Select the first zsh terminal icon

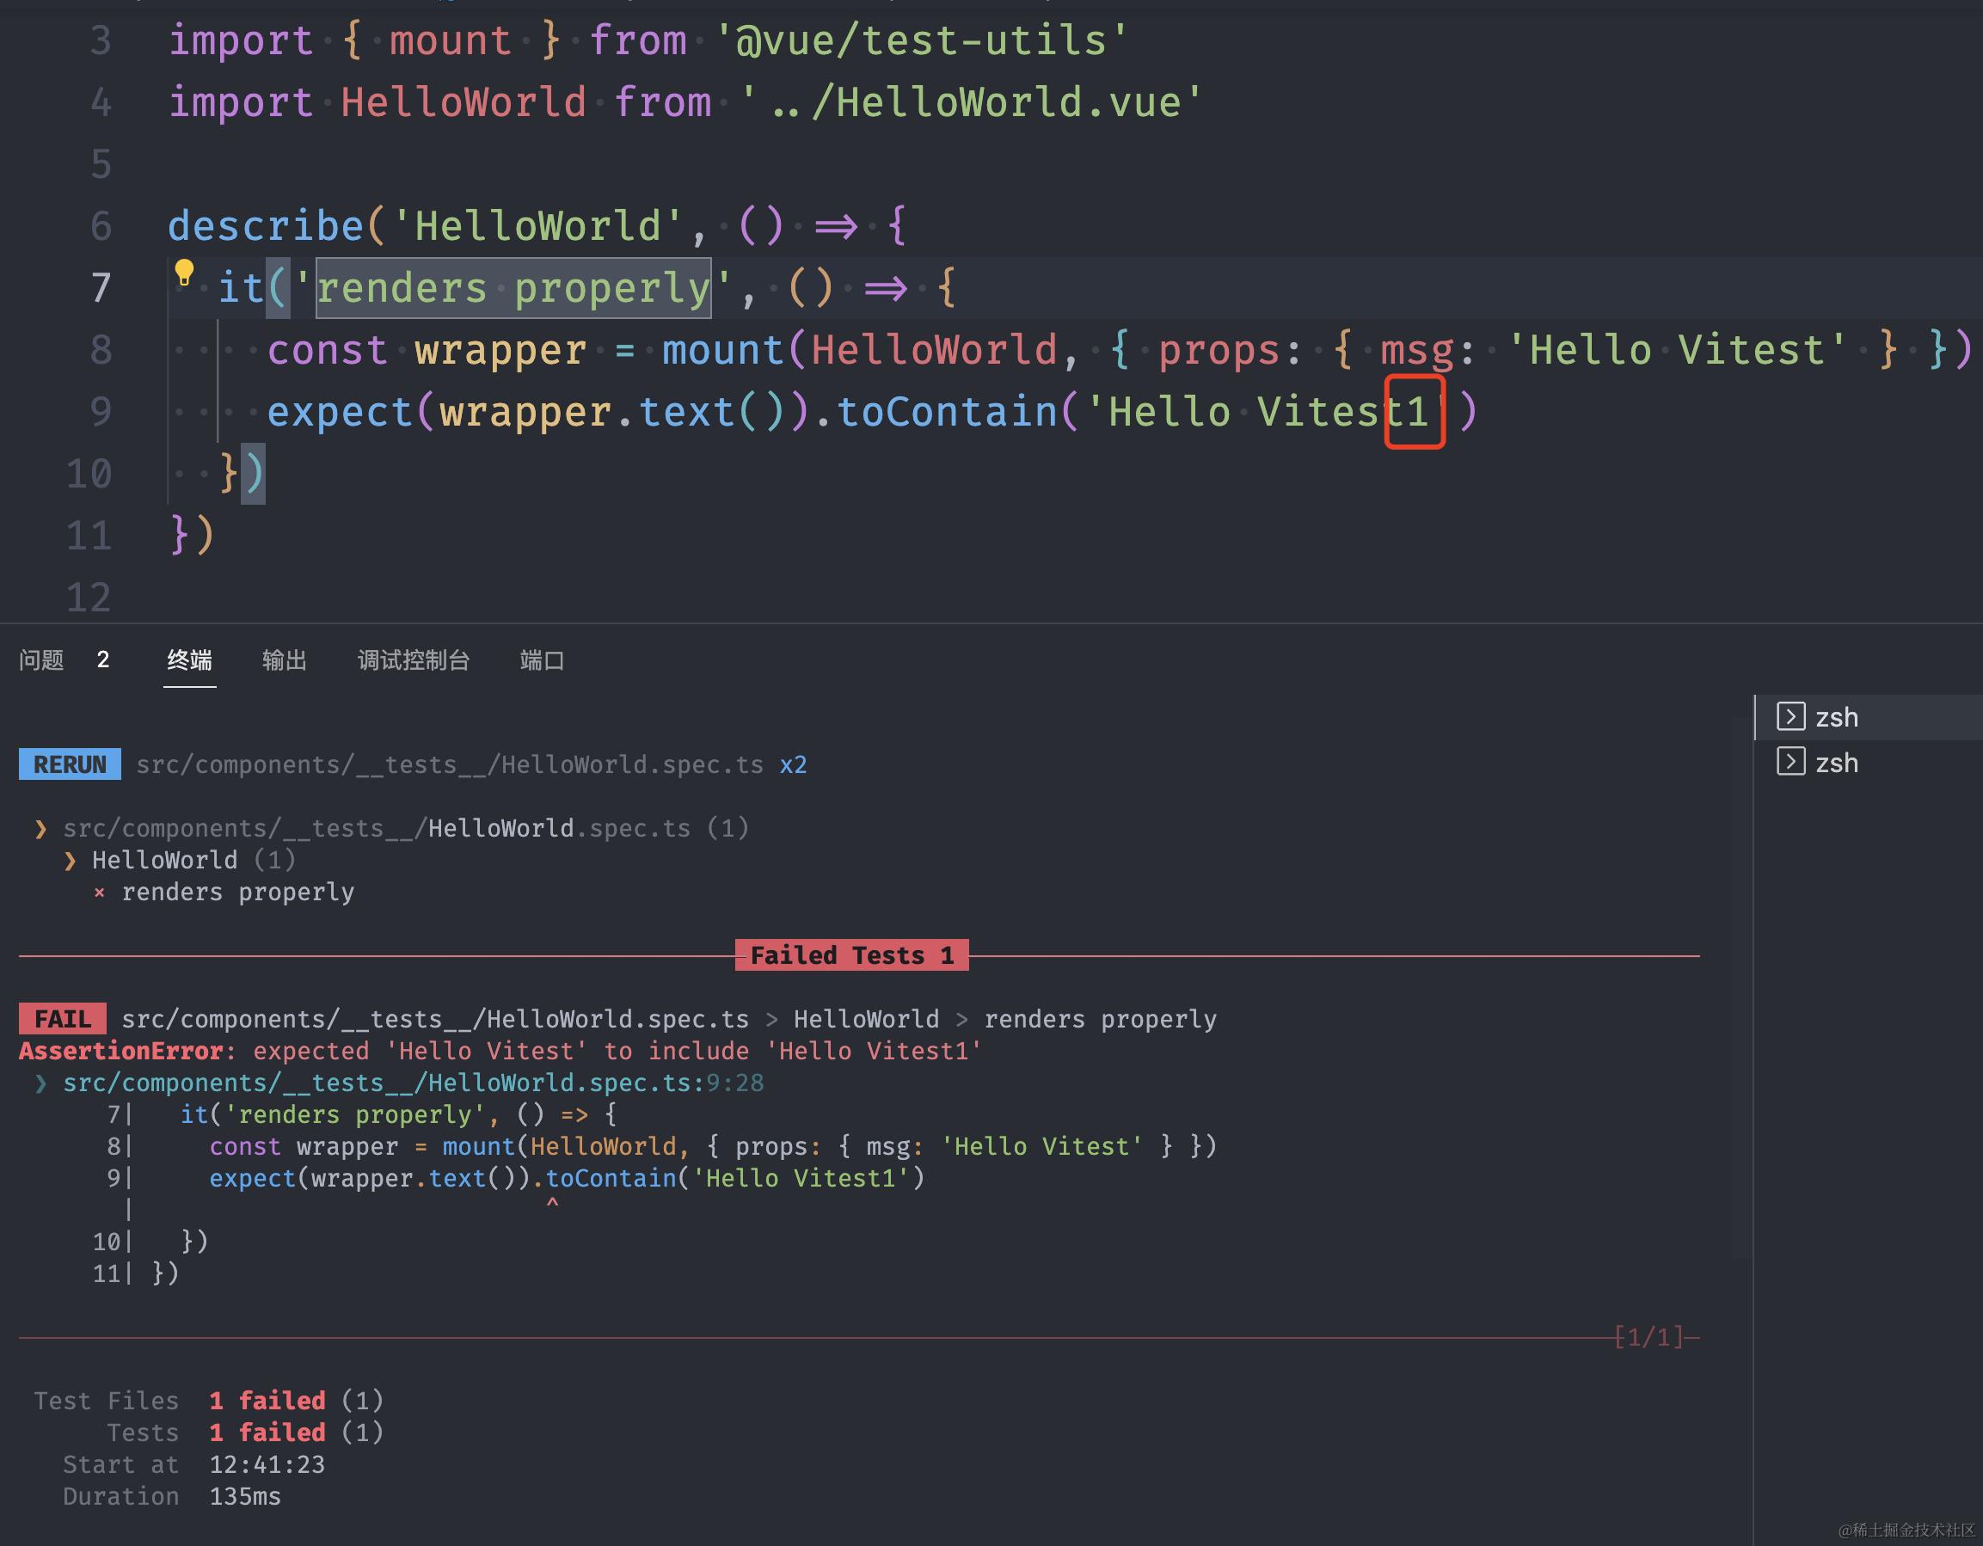coord(1790,716)
